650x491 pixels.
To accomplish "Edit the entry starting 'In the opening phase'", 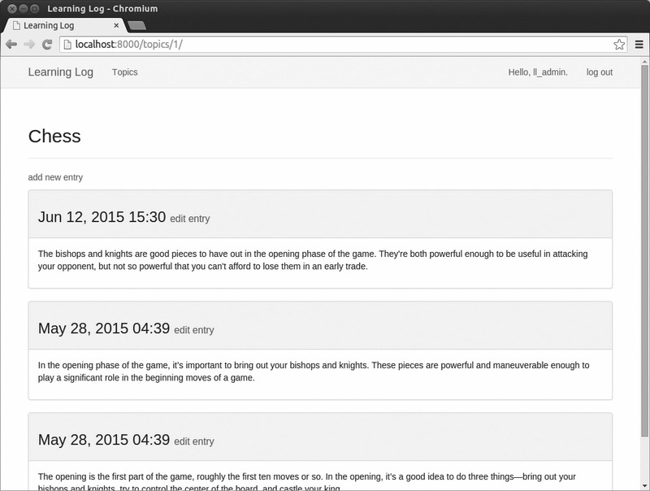I will (194, 330).
